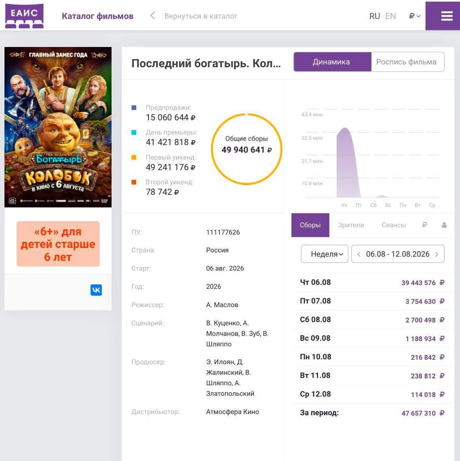
Task: Click the ЕАИС logo
Action: pos(24,16)
